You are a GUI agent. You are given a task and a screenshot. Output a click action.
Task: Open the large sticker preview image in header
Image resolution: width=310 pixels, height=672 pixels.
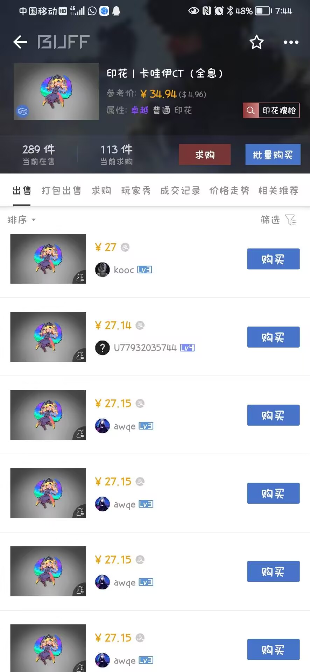click(56, 91)
